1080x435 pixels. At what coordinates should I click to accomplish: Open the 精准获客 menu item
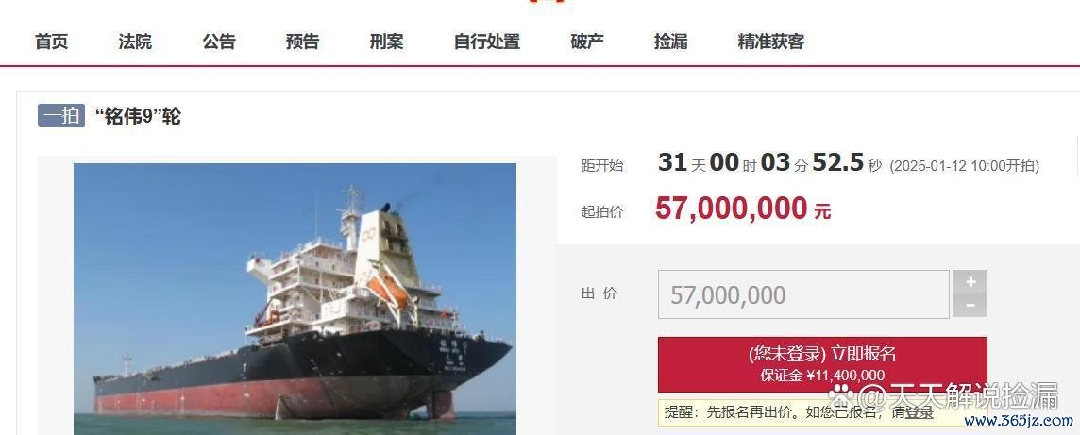coord(771,42)
